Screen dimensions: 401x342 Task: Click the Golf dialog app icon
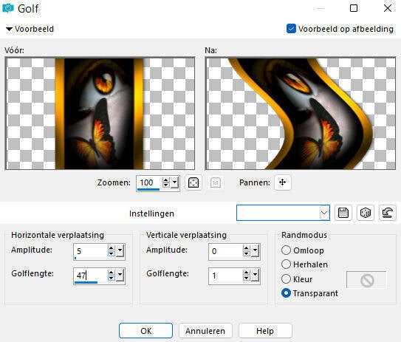pyautogui.click(x=8, y=8)
